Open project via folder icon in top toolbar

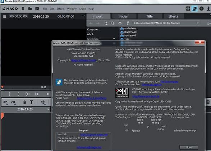(x=30, y=9)
